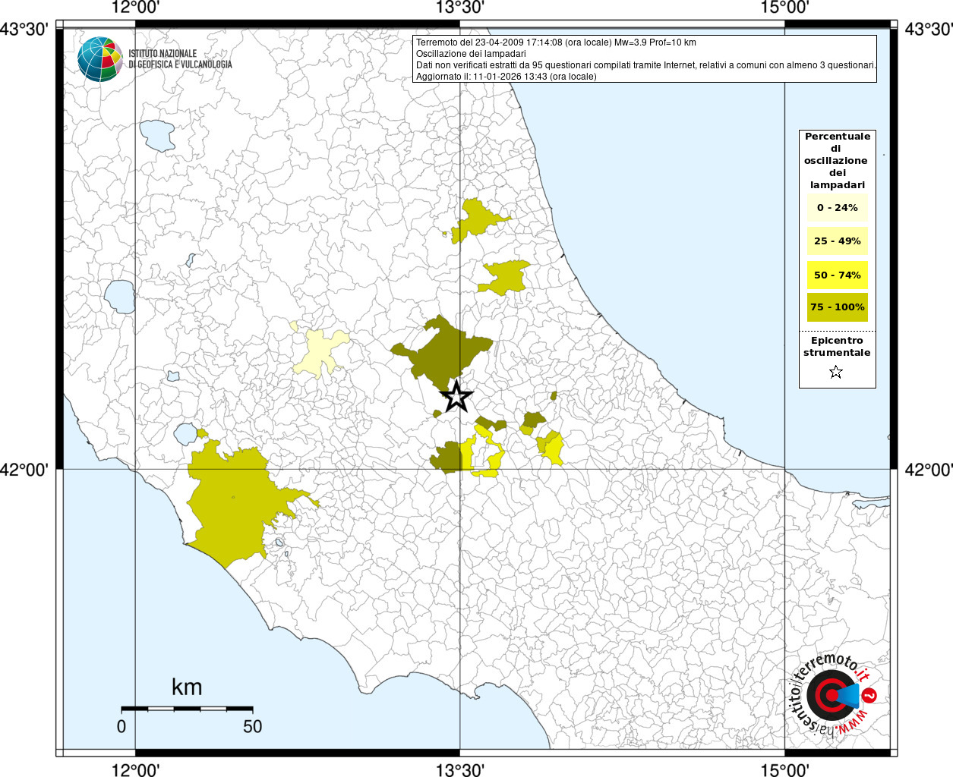Click the Istituto Nazionale di Geofisica text
This screenshot has height=777, width=953.
pyautogui.click(x=180, y=59)
